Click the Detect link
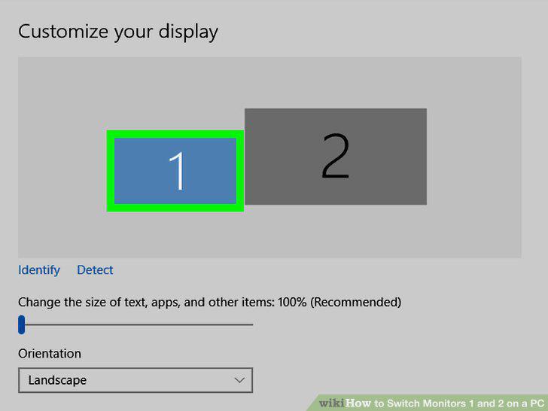The image size is (548, 411). (x=95, y=269)
